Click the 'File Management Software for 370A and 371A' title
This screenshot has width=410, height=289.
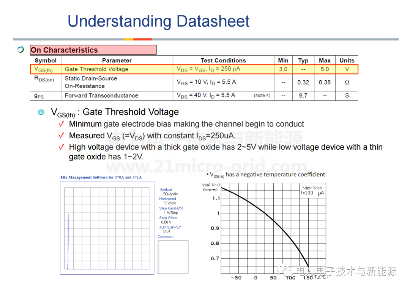[x=101, y=177]
